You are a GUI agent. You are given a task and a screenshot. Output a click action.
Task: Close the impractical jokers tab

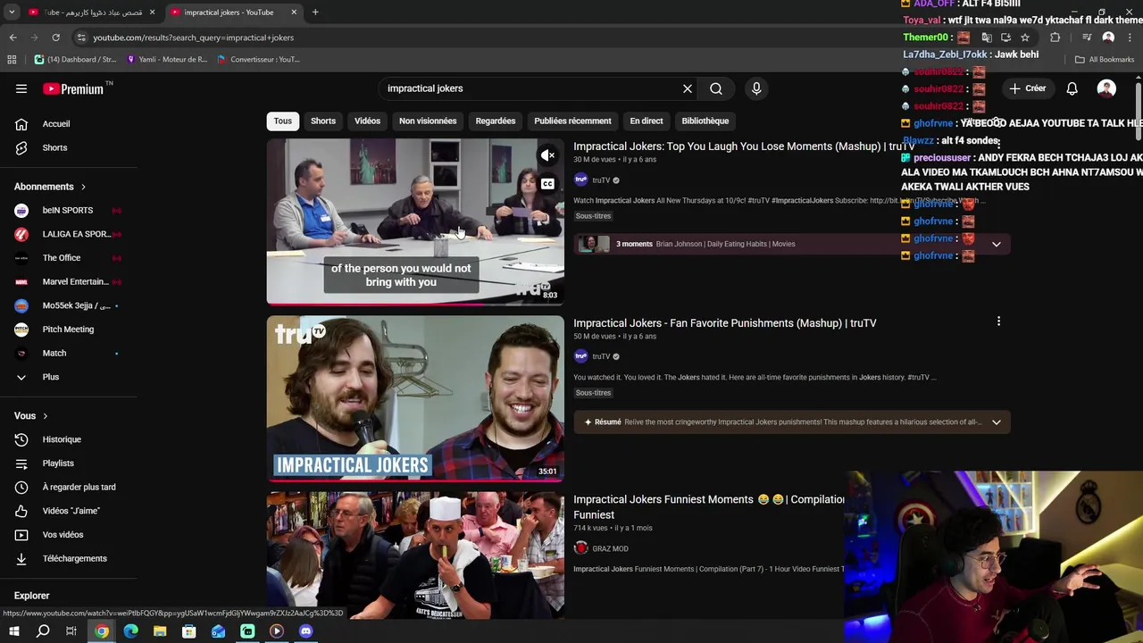[294, 13]
